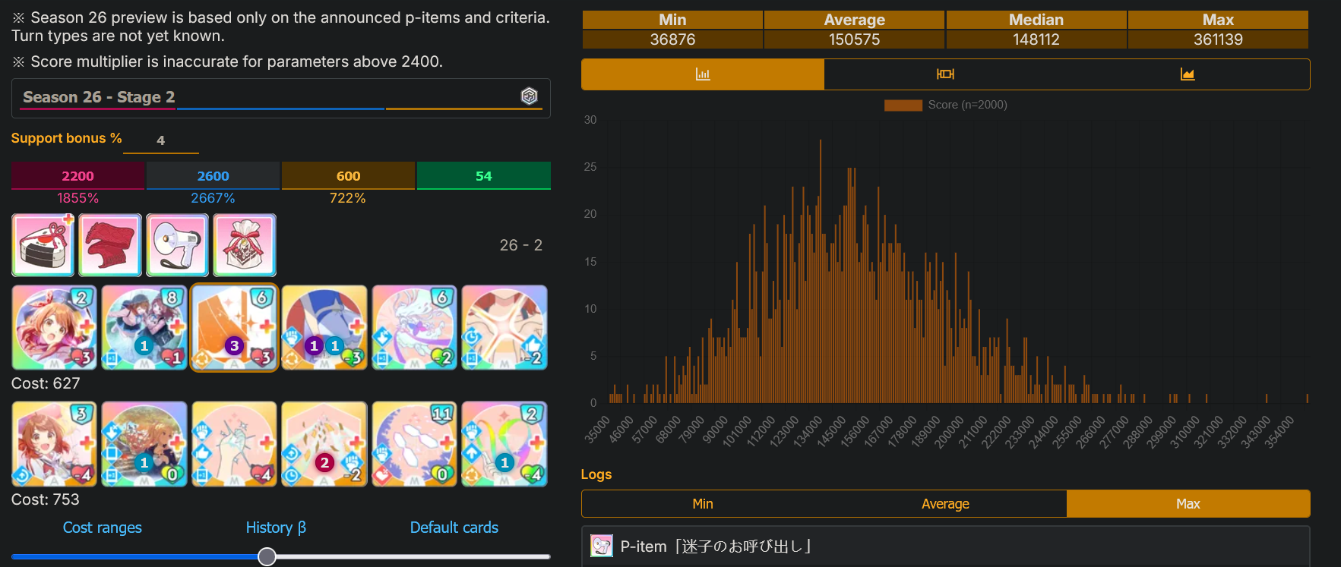The width and height of the screenshot is (1341, 567).
Task: Click the 26 - 2 stage label
Action: pyautogui.click(x=521, y=245)
